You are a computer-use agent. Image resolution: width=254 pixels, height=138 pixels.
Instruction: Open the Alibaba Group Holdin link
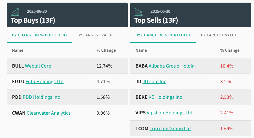pyautogui.click(x=171, y=66)
